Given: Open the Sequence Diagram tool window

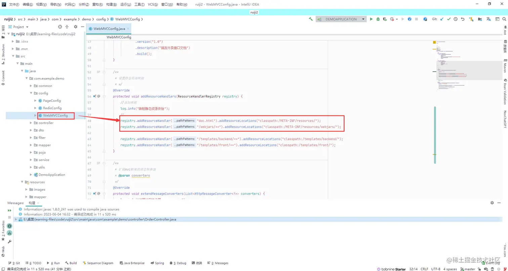Looking at the screenshot, I should tap(98, 263).
